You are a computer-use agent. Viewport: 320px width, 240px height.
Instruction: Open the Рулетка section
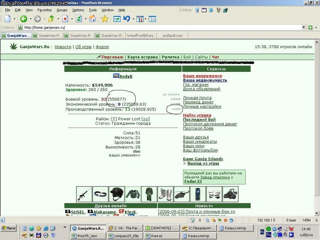coord(170,57)
